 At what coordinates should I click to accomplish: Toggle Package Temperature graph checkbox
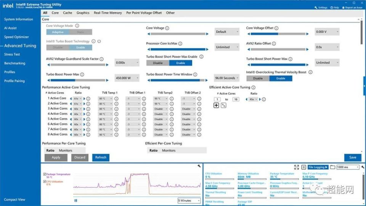[45, 174]
